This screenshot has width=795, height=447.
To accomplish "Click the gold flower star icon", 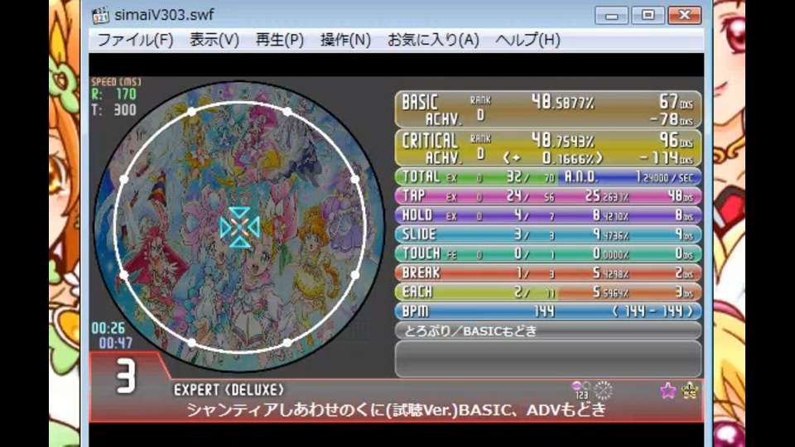I will [x=690, y=390].
